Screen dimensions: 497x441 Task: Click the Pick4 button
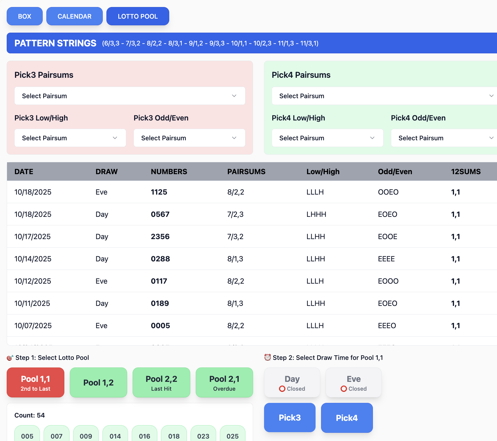pyautogui.click(x=347, y=418)
